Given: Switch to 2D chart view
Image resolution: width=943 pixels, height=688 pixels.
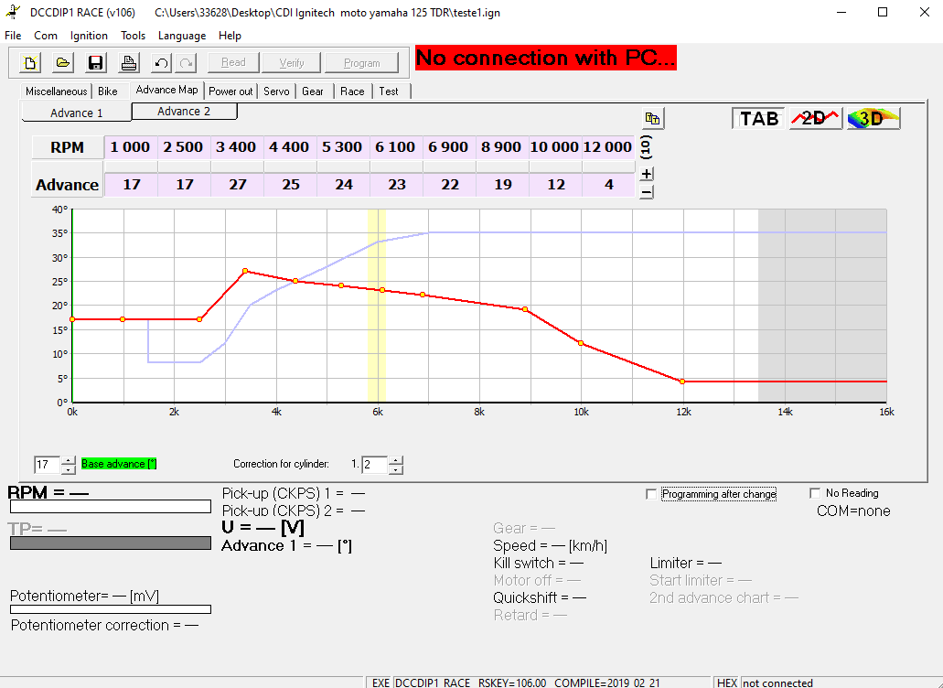Looking at the screenshot, I should [x=816, y=118].
